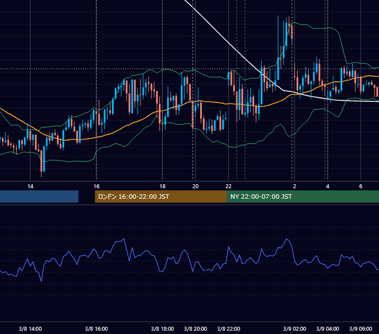Select hour label 6 on price chart axis

tap(361, 186)
